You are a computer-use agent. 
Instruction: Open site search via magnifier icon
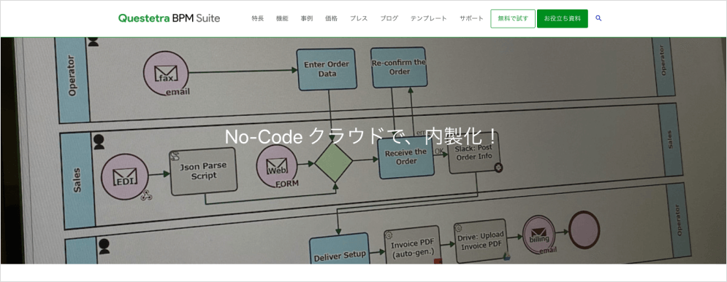pyautogui.click(x=598, y=18)
